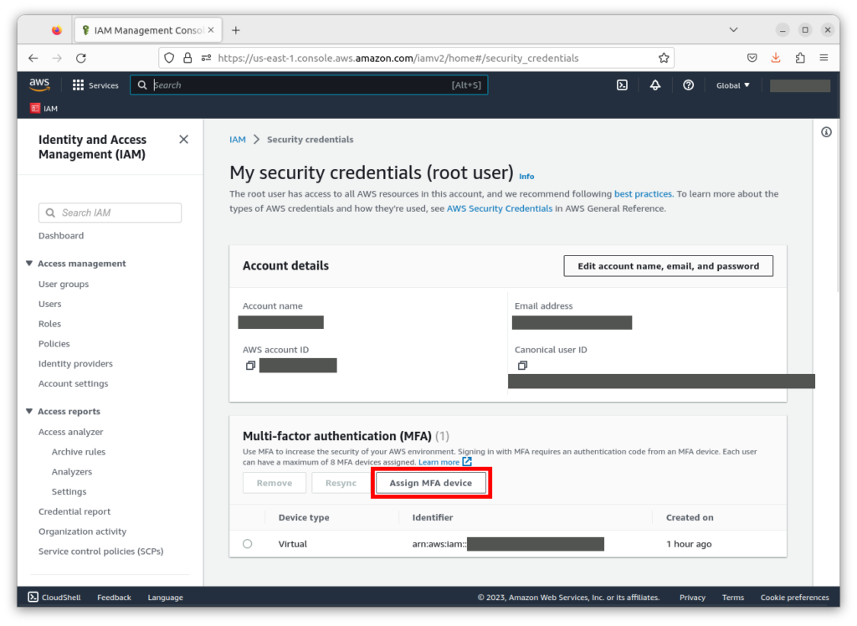Open Privacy link in footer
Viewport: 857px width, 626px height.
click(x=692, y=598)
